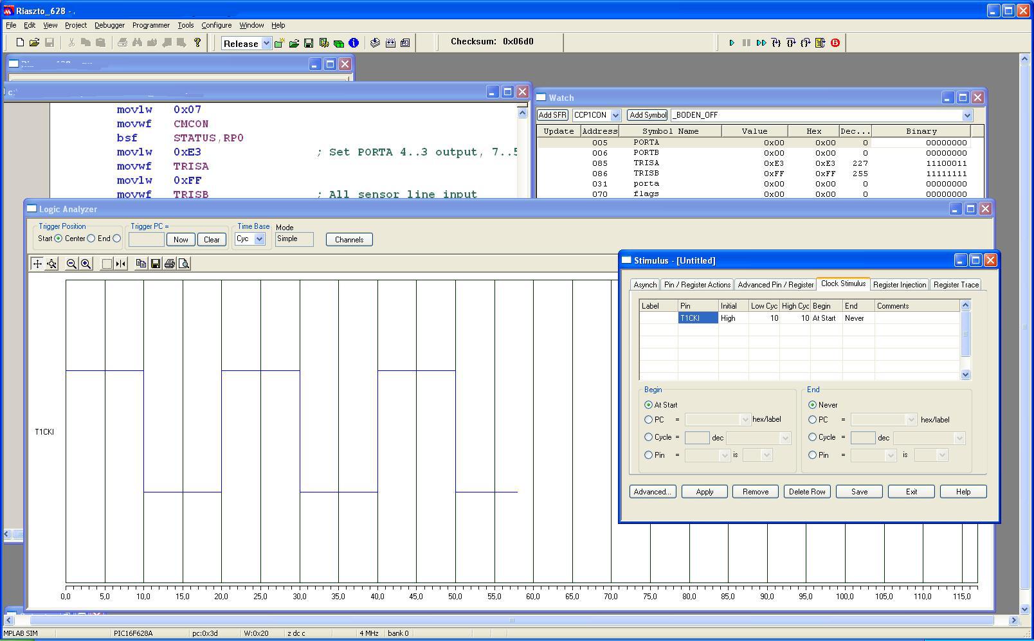Open the Begin Cycle units dropdown

pyautogui.click(x=785, y=438)
